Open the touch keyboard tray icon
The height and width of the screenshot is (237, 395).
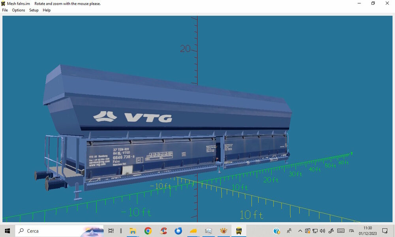[x=341, y=231]
